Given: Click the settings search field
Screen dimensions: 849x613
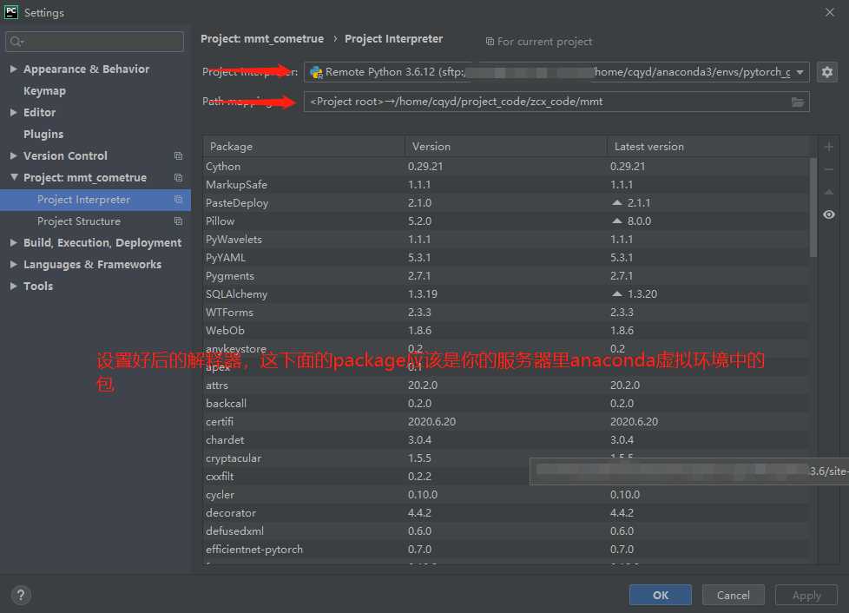Looking at the screenshot, I should [x=95, y=41].
